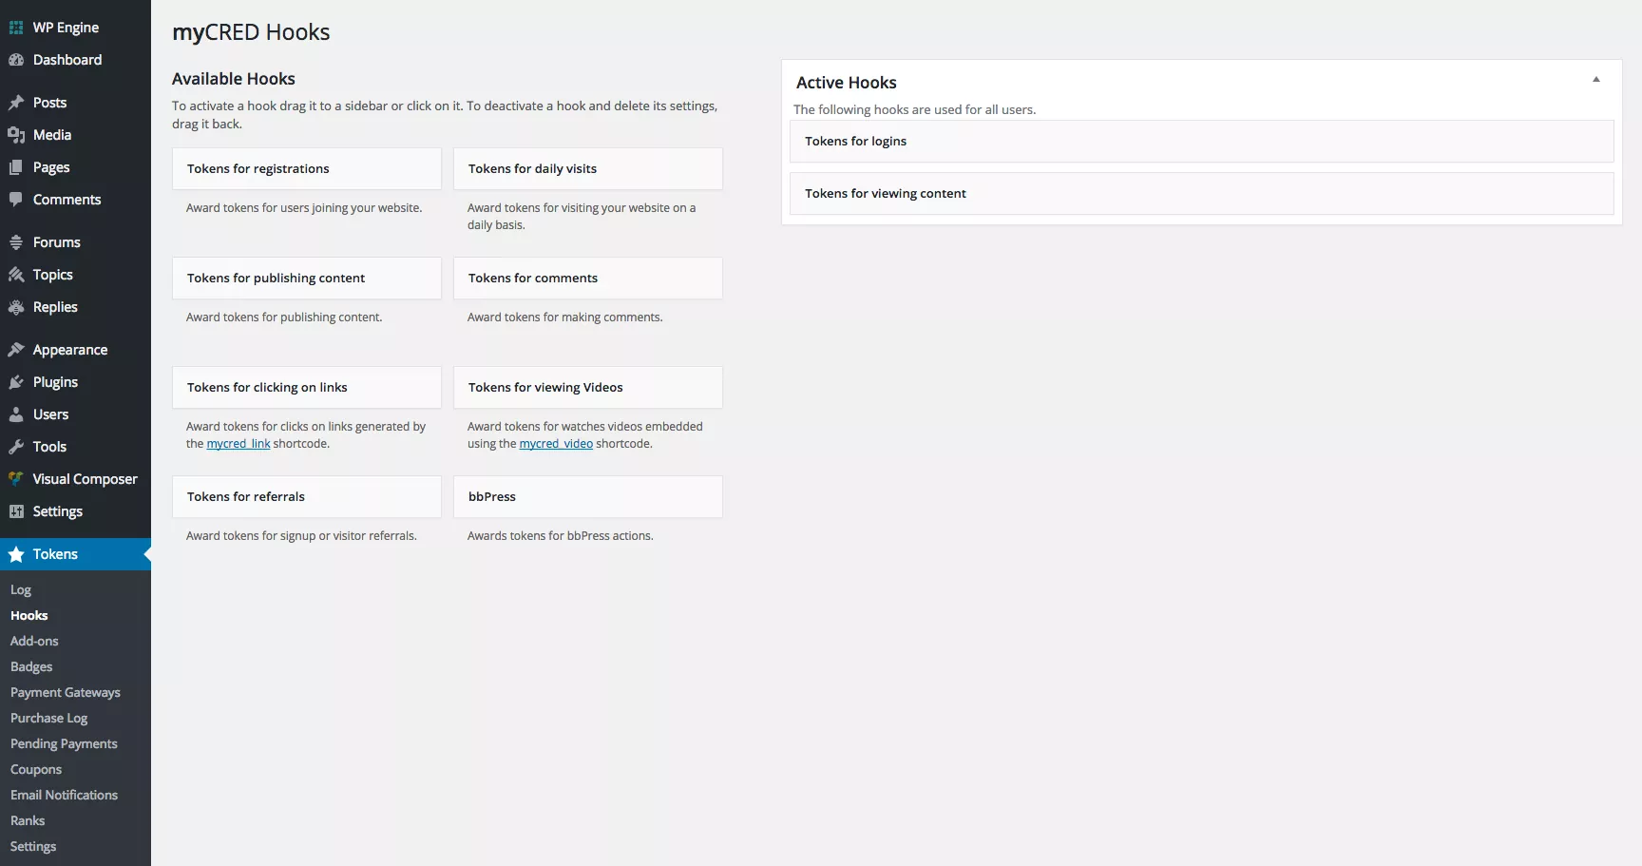Screen dimensions: 1642x866
Task: Open the Badges submenu item
Action: (x=31, y=667)
